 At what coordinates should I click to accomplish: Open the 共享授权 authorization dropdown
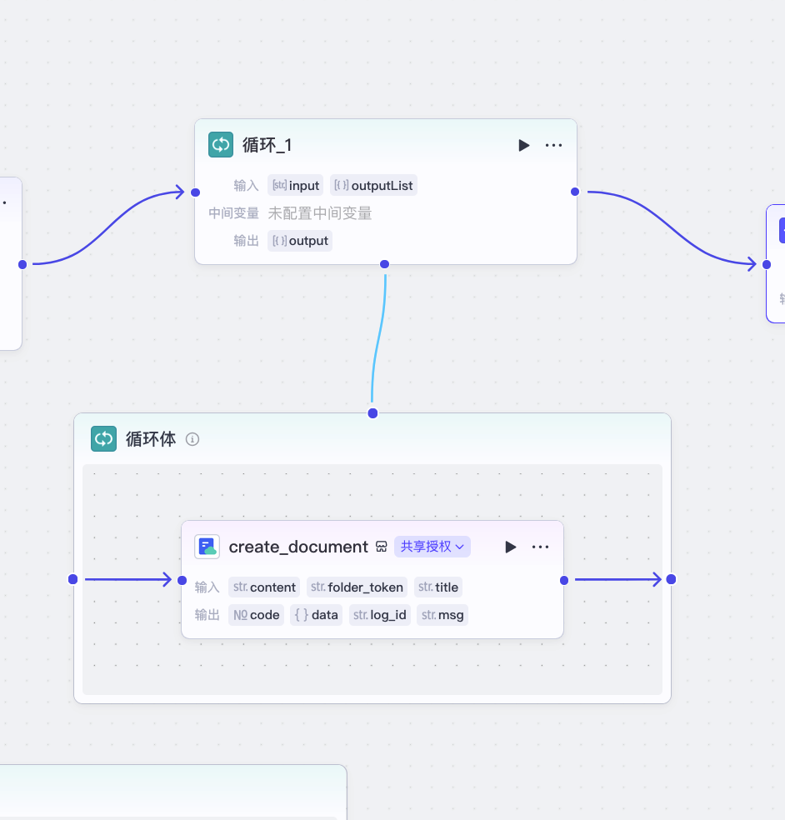432,547
